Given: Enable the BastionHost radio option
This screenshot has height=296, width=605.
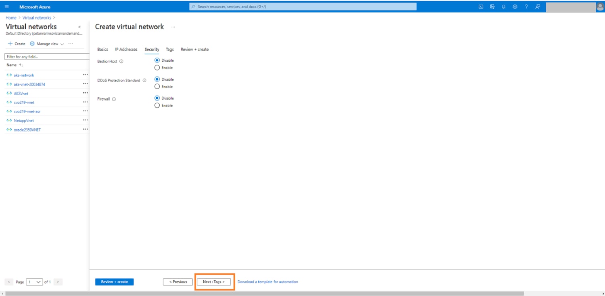Looking at the screenshot, I should 157,68.
